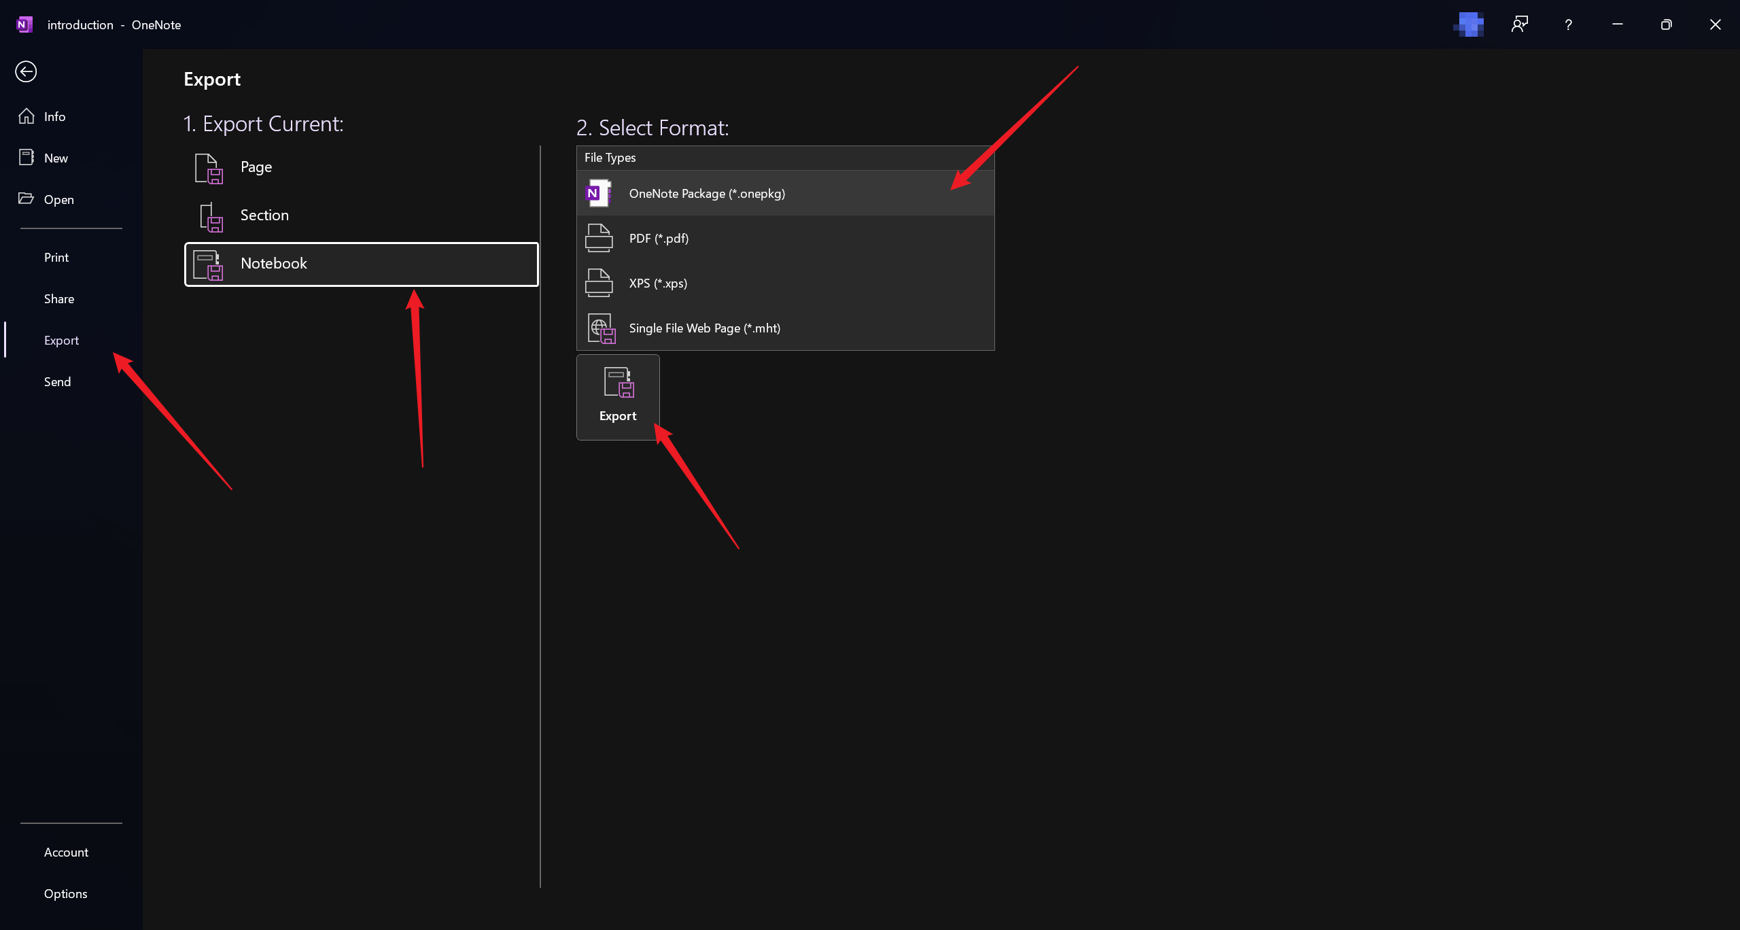Select Share in the sidebar

[x=71, y=298]
